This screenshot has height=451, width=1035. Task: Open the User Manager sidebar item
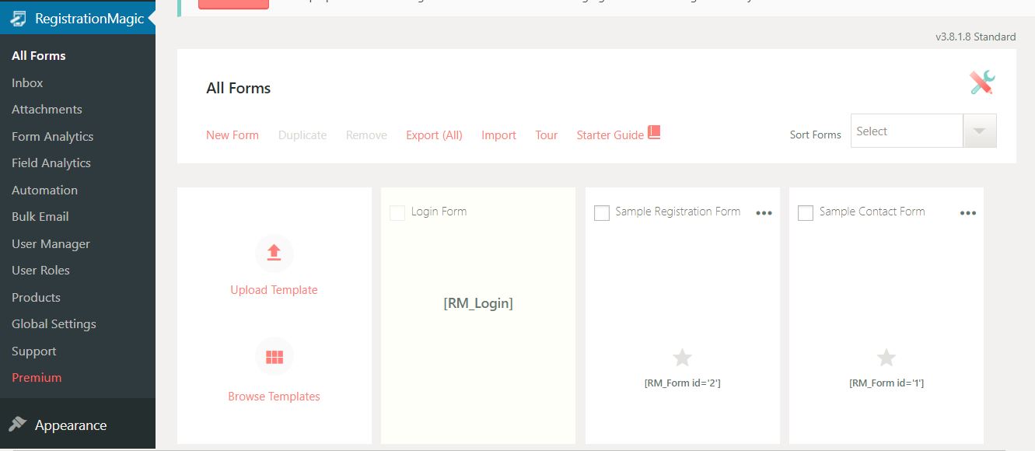51,243
